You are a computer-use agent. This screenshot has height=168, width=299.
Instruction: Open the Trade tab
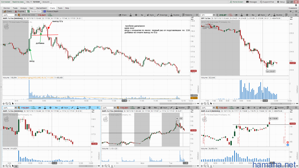pyautogui.click(x=15, y=8)
